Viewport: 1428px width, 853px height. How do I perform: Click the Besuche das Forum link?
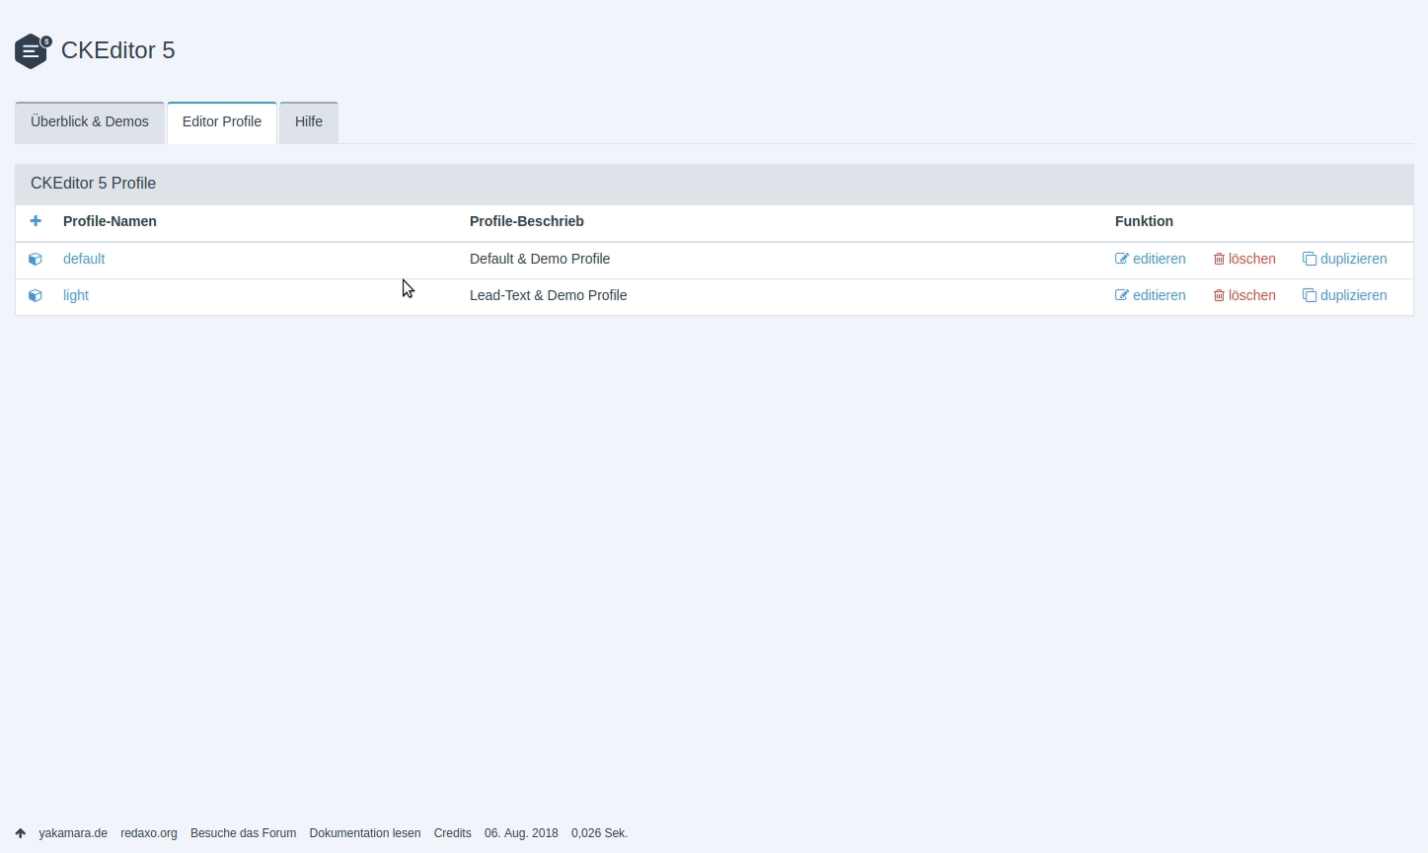click(243, 833)
